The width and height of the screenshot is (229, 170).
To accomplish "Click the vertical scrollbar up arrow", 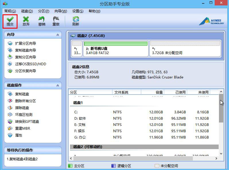I will point(221,92).
